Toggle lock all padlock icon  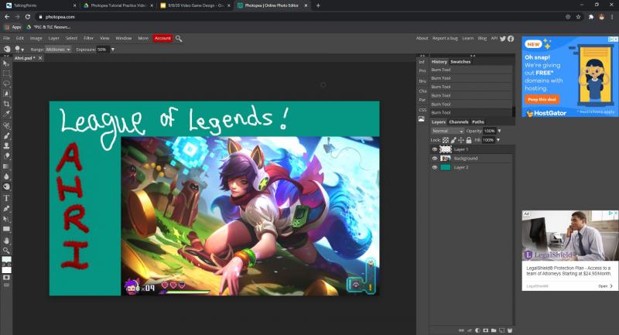[469, 140]
